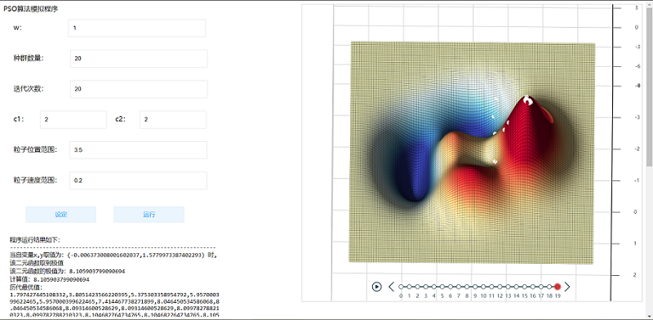Click the 设定 button
The height and width of the screenshot is (320, 653).
[x=60, y=215]
